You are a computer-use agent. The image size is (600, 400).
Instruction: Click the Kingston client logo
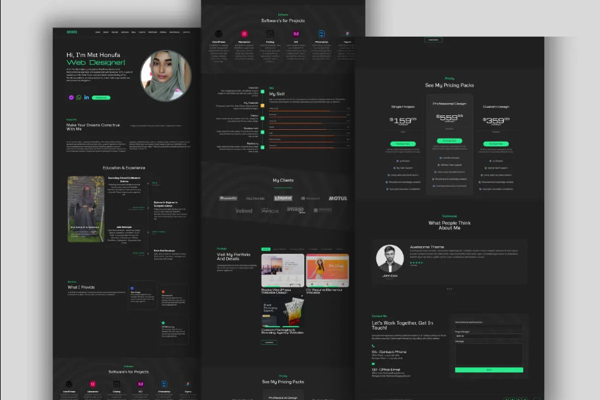click(283, 198)
